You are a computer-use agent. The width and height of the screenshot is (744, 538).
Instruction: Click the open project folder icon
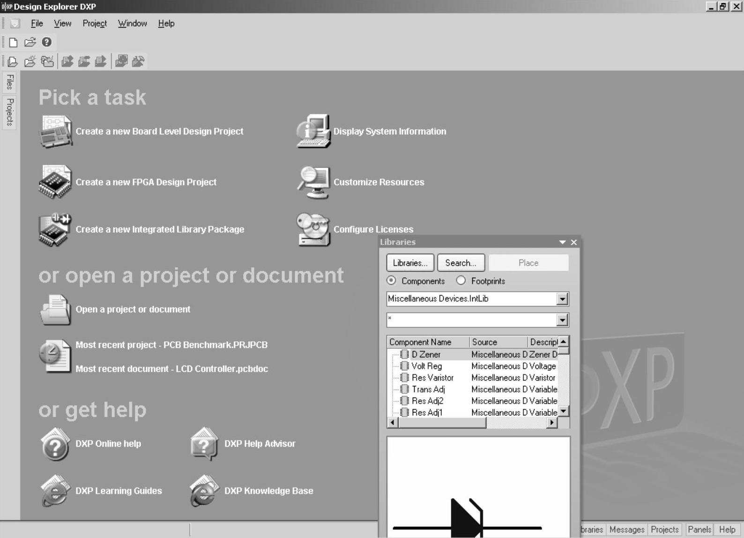[x=55, y=310]
